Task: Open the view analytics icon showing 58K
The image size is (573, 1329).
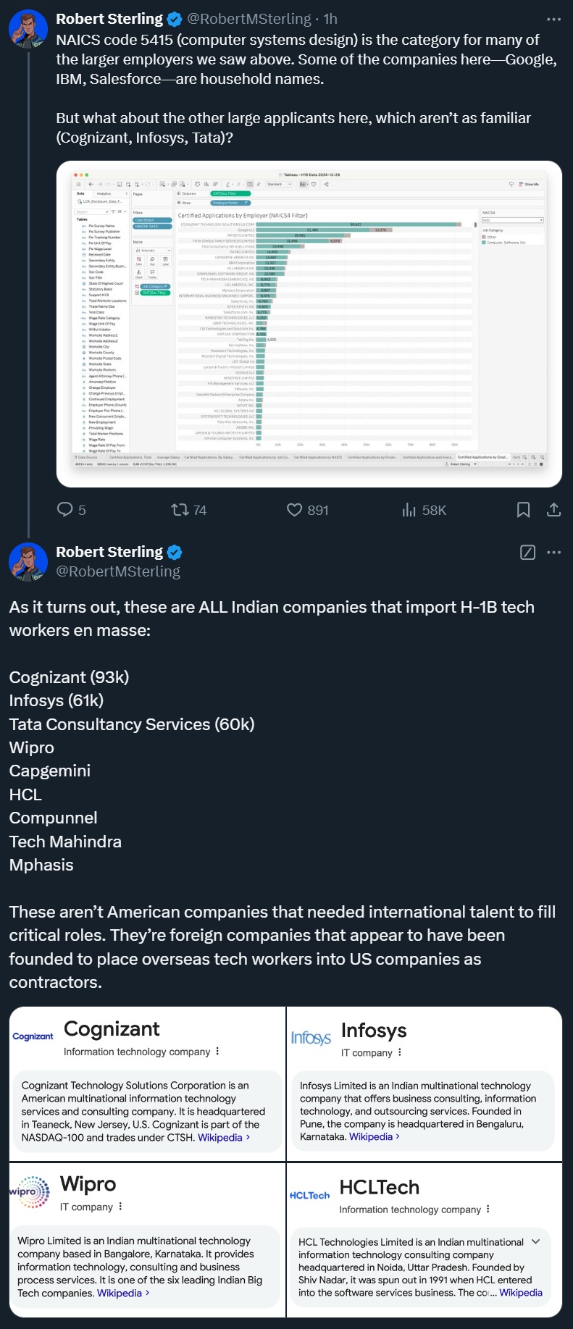Action: pyautogui.click(x=409, y=510)
